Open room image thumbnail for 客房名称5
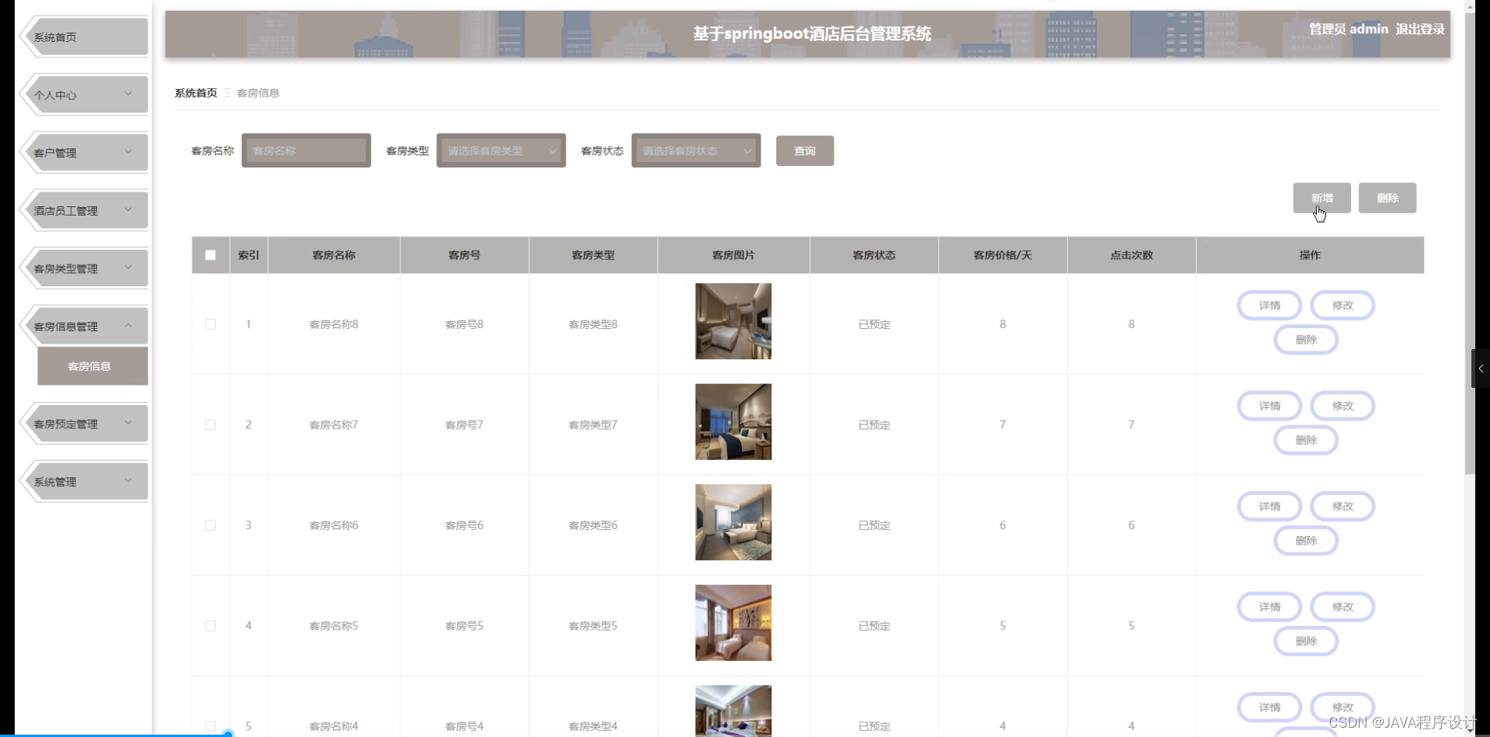 [x=733, y=623]
